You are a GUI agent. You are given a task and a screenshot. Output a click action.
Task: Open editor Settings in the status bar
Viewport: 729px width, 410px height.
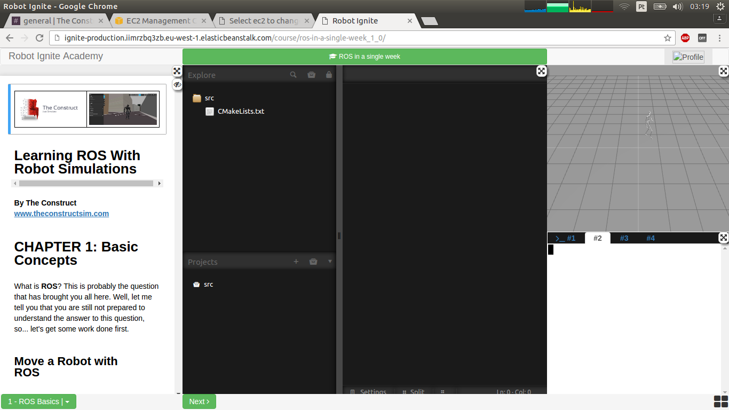tap(368, 391)
